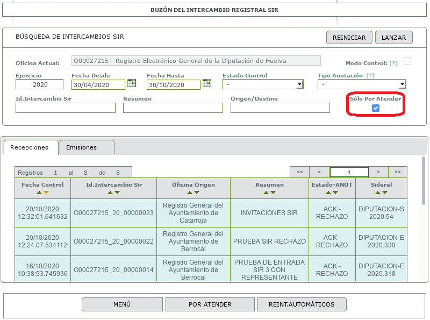Screen dimensions: 430x320
Task: Expand the Estado Control dropdown
Action: click(263, 84)
